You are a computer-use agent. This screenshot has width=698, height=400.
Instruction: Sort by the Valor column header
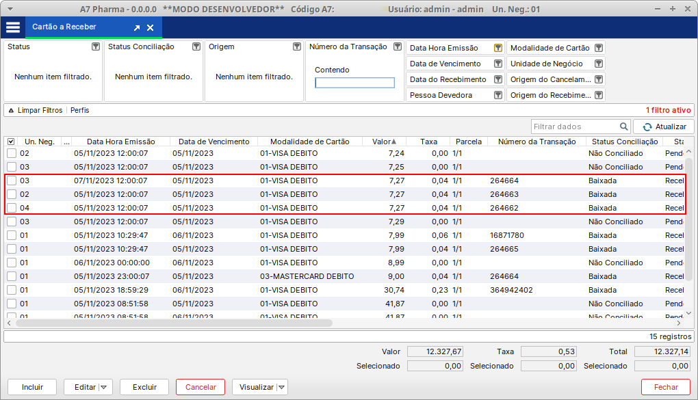383,142
